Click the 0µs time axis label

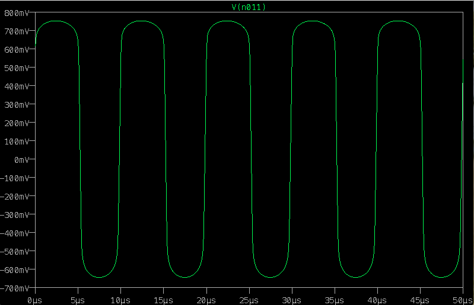pos(35,300)
